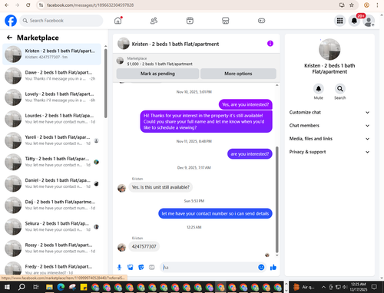Open the Menu grid icon
This screenshot has width=384, height=293.
pos(339,21)
